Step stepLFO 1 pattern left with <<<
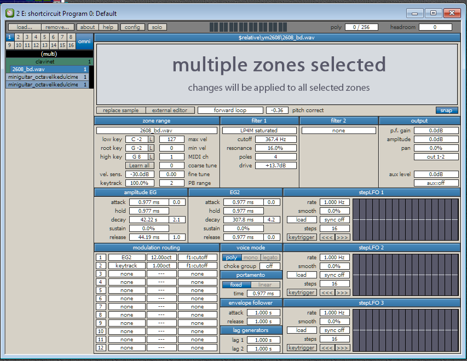467x361 pixels. click(x=327, y=237)
